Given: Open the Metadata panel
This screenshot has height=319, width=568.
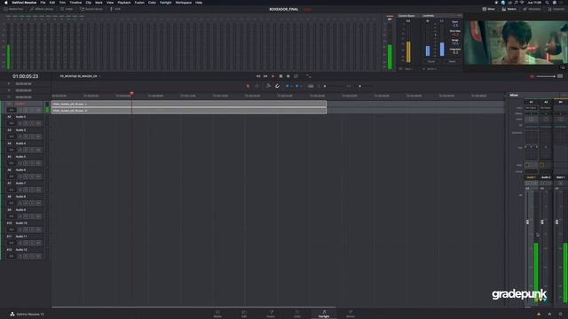Looking at the screenshot, I should coord(532,9).
